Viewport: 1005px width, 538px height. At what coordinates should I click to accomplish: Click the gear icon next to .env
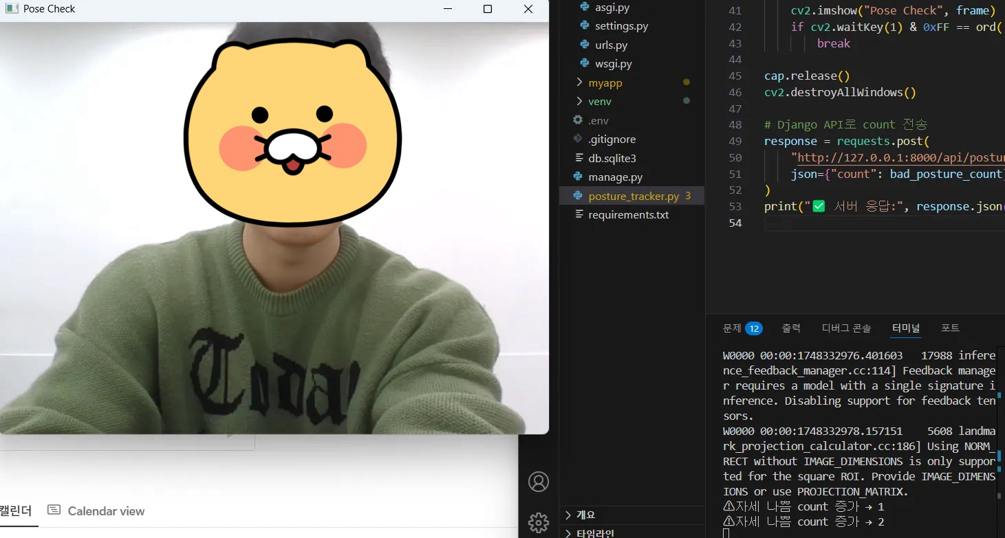[578, 120]
